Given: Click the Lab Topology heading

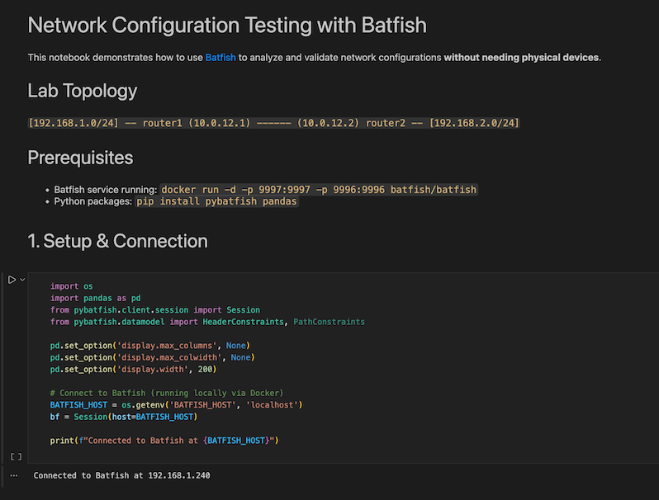Looking at the screenshot, I should tap(83, 91).
